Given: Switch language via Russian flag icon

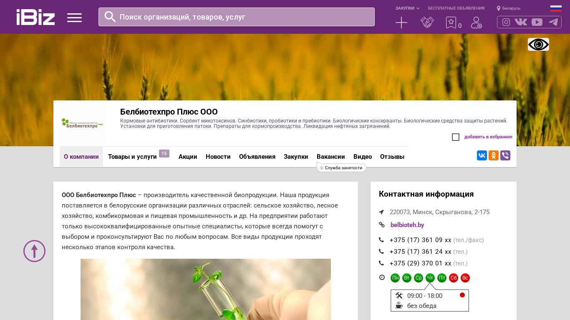Looking at the screenshot, I should coord(556,8).
